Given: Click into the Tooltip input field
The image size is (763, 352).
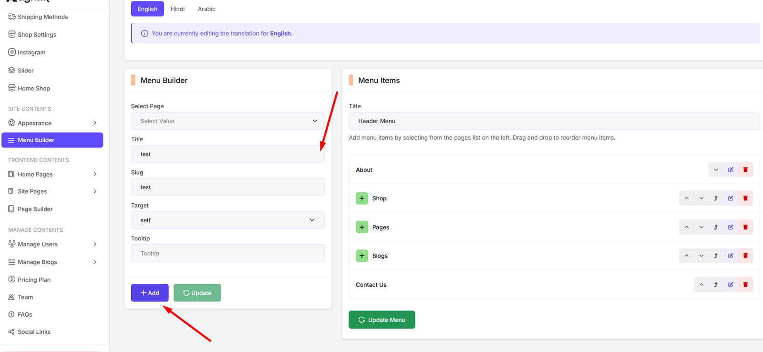Looking at the screenshot, I should (227, 253).
